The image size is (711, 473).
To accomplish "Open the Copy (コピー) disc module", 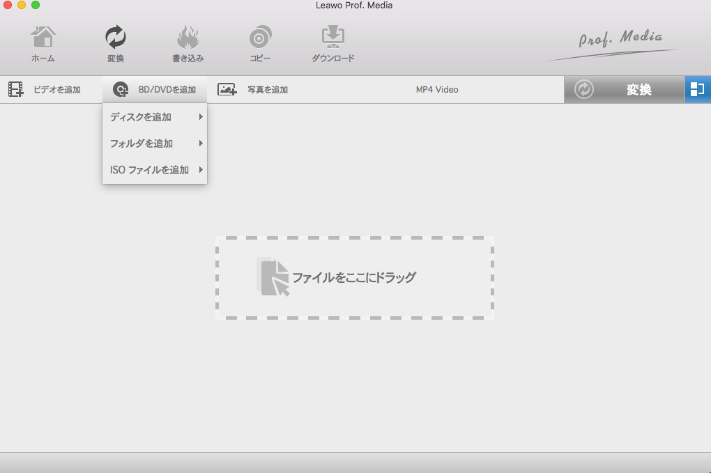I will coord(260,44).
